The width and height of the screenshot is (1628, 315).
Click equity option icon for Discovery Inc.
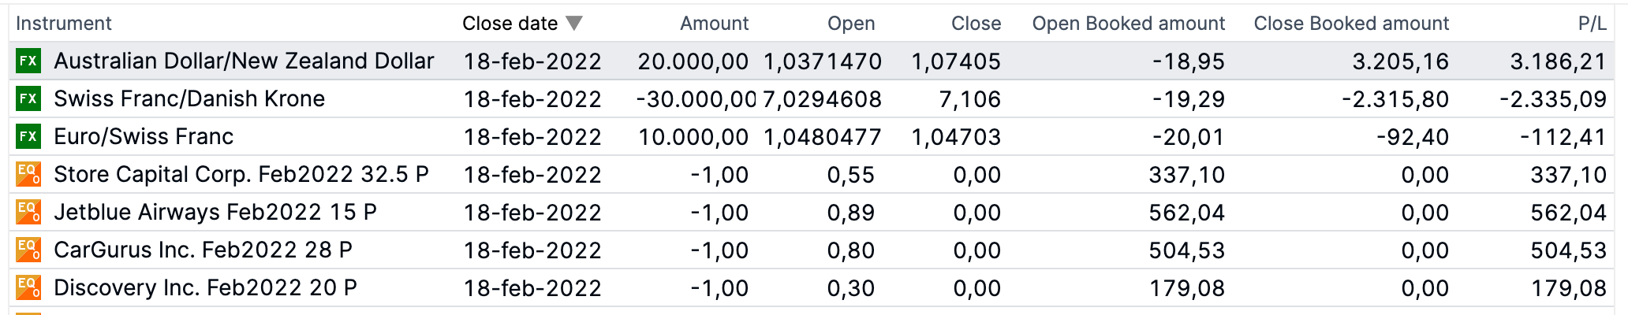coord(28,287)
